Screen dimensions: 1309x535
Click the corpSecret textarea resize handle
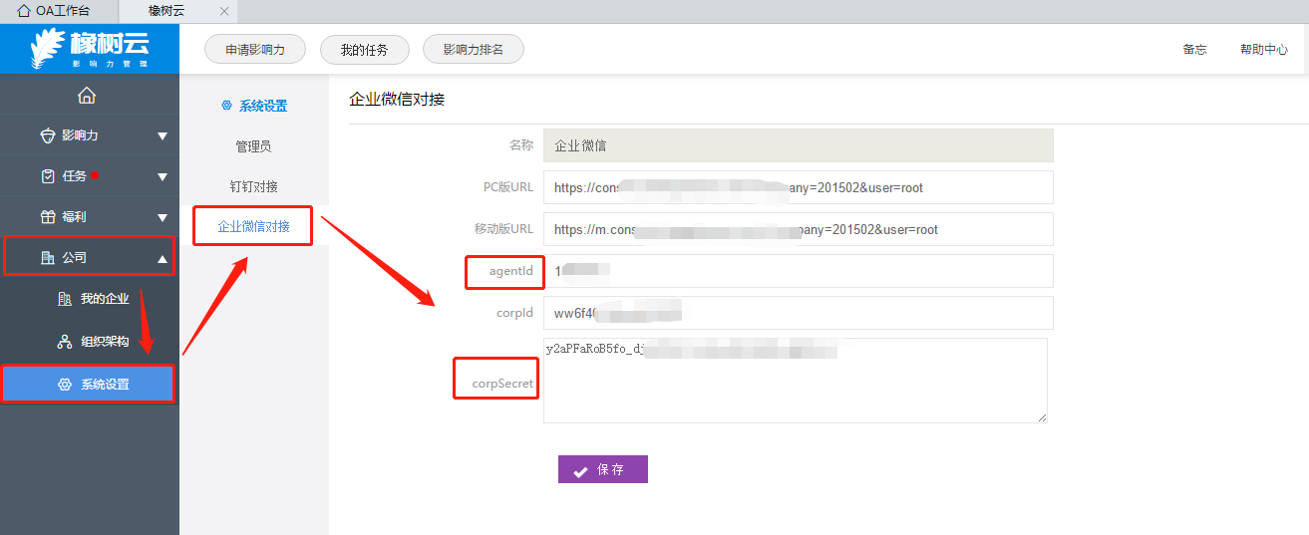click(1042, 417)
